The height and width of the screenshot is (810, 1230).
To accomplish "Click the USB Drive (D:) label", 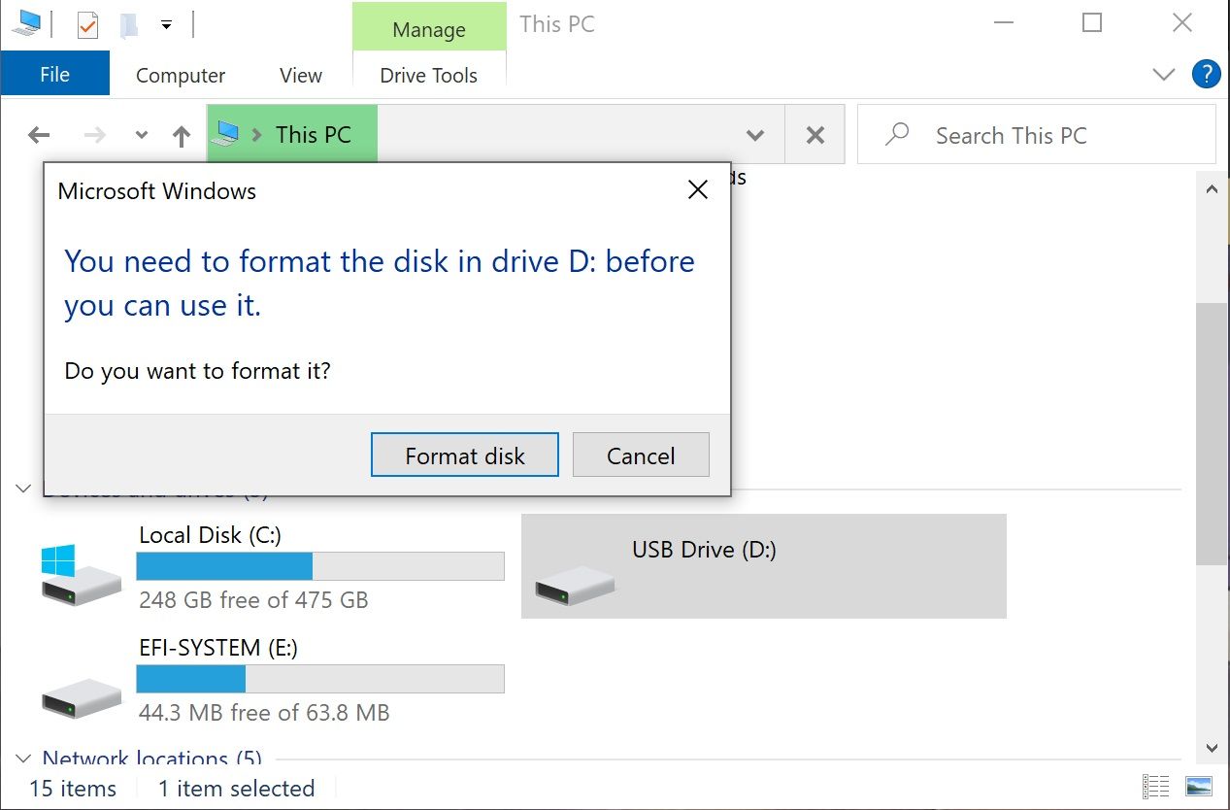I will coord(704,550).
